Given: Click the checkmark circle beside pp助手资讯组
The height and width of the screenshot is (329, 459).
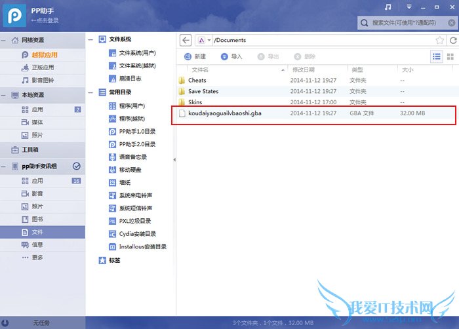Looking at the screenshot, I should coord(77,166).
